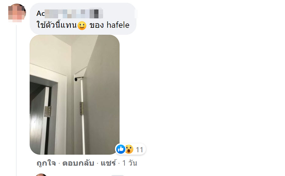Click the ถูกใจ (Like) link
The width and height of the screenshot is (285, 176).
pyautogui.click(x=46, y=163)
